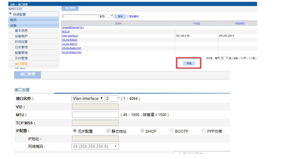Open 时间设置 in the sidebar
This screenshot has height=159, width=283.
click(x=21, y=42)
